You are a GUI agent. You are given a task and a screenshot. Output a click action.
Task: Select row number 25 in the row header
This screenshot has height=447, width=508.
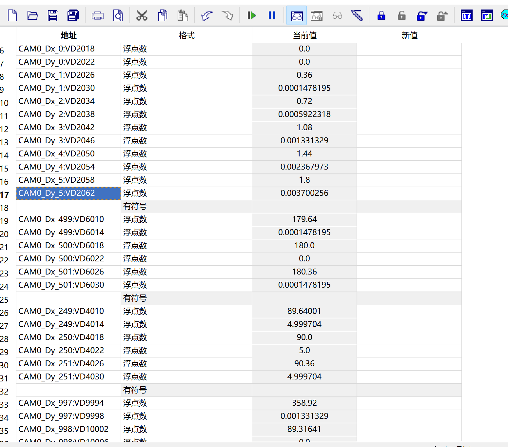tap(5, 300)
